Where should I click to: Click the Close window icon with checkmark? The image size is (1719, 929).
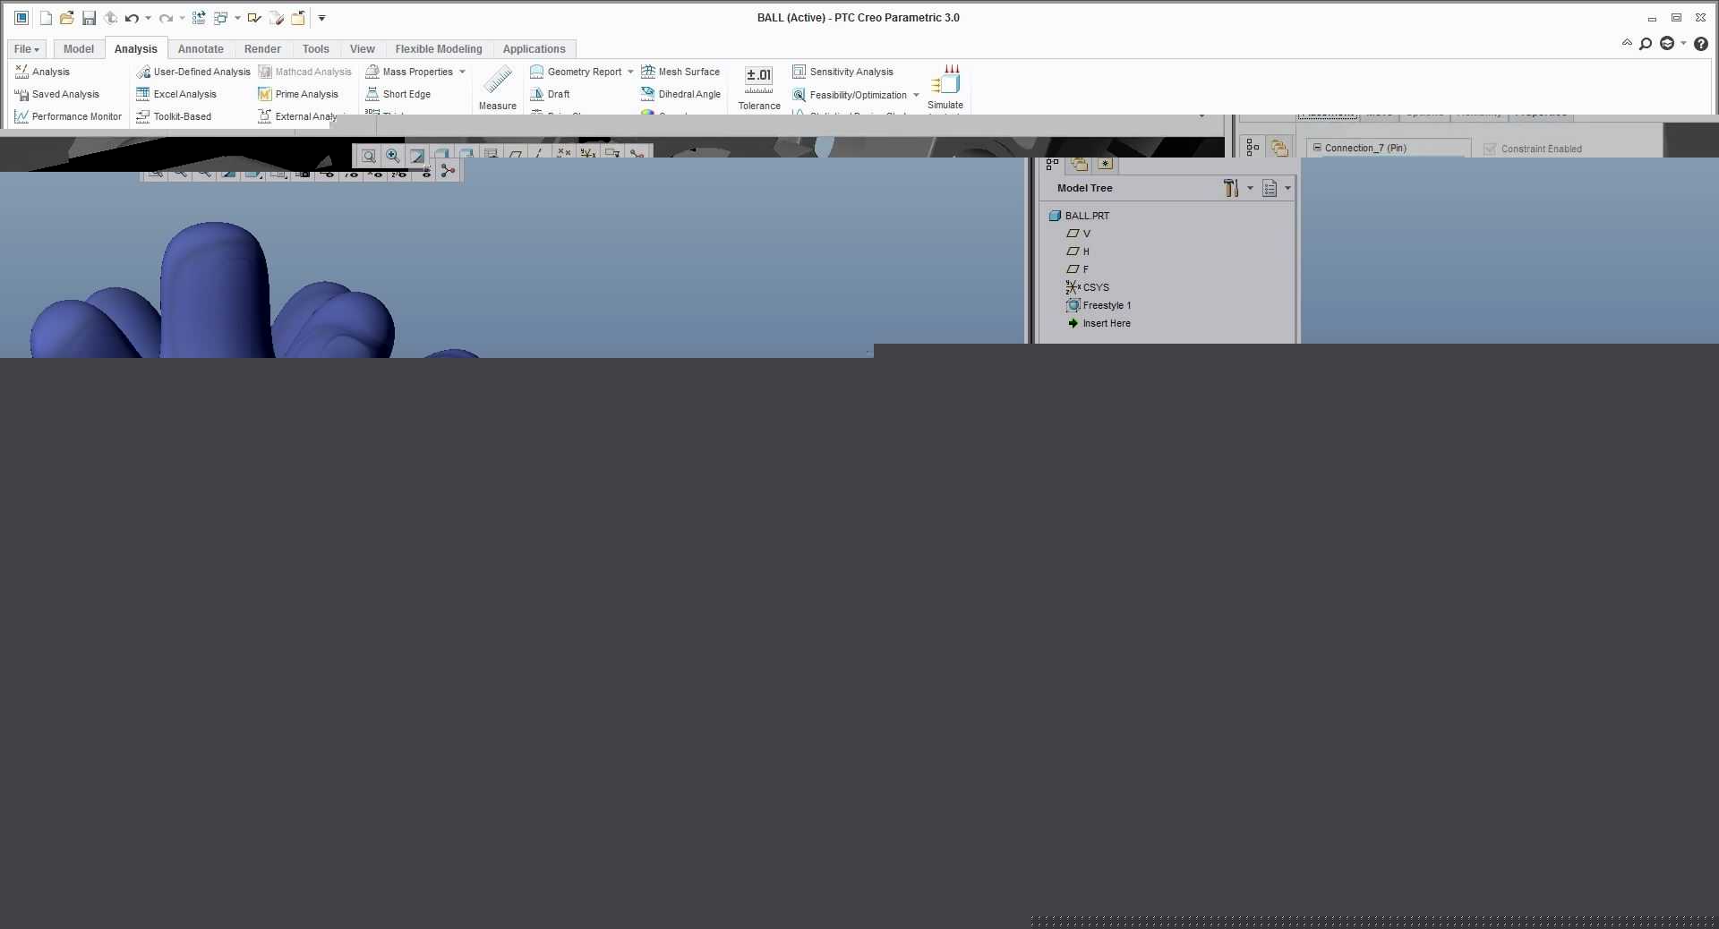point(254,18)
